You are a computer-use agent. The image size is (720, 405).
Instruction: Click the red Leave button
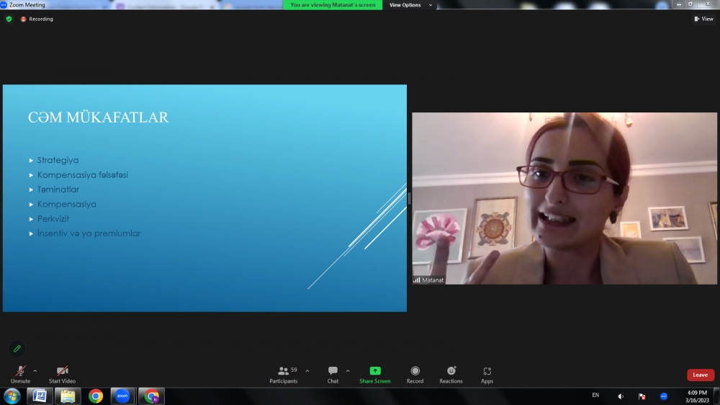coord(700,375)
